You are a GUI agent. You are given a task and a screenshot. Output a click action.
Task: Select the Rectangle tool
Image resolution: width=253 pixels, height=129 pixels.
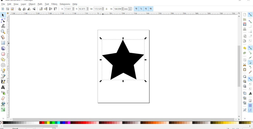click(3, 43)
